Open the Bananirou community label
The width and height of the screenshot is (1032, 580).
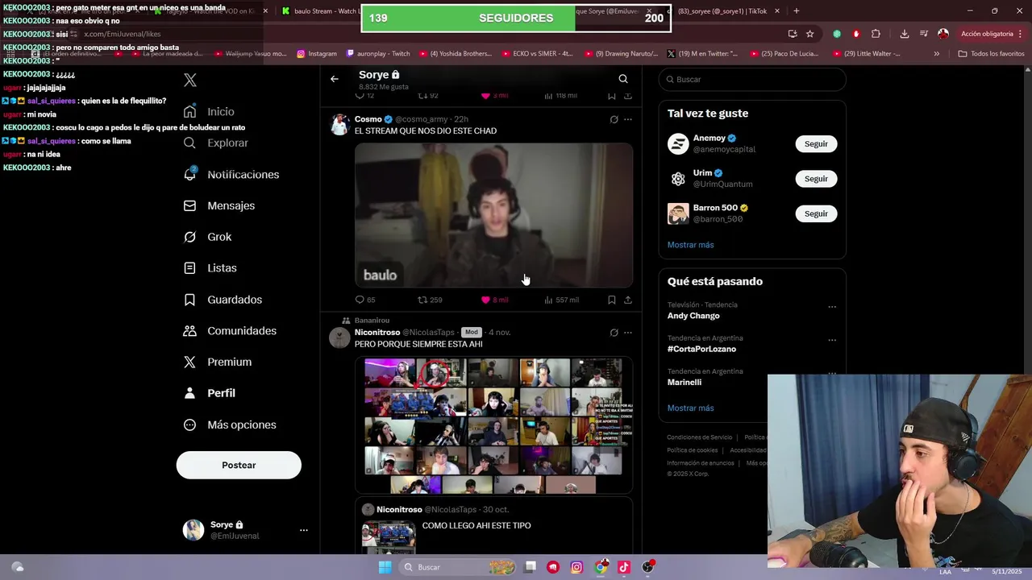click(372, 321)
